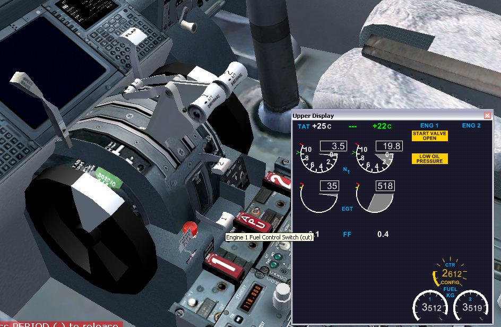
Task: Grab the FLAP lever handle
Action: [x=129, y=33]
